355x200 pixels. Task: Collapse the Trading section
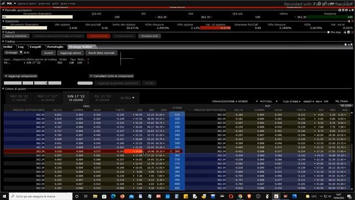point(3,42)
